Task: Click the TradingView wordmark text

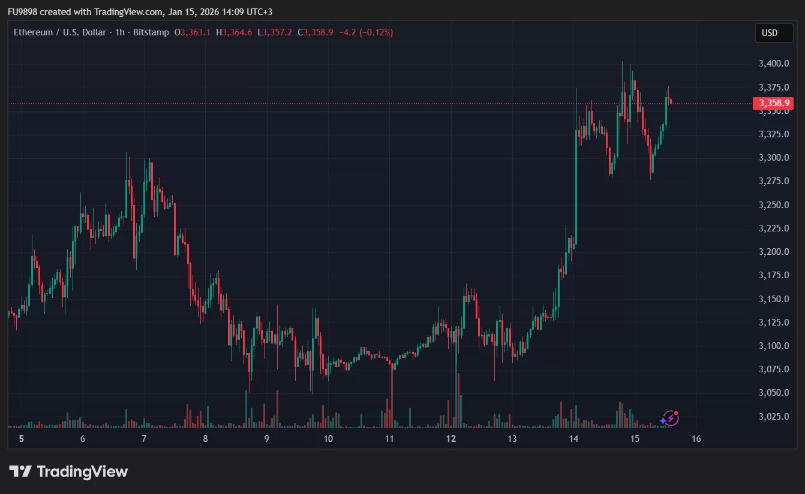Action: (x=82, y=472)
